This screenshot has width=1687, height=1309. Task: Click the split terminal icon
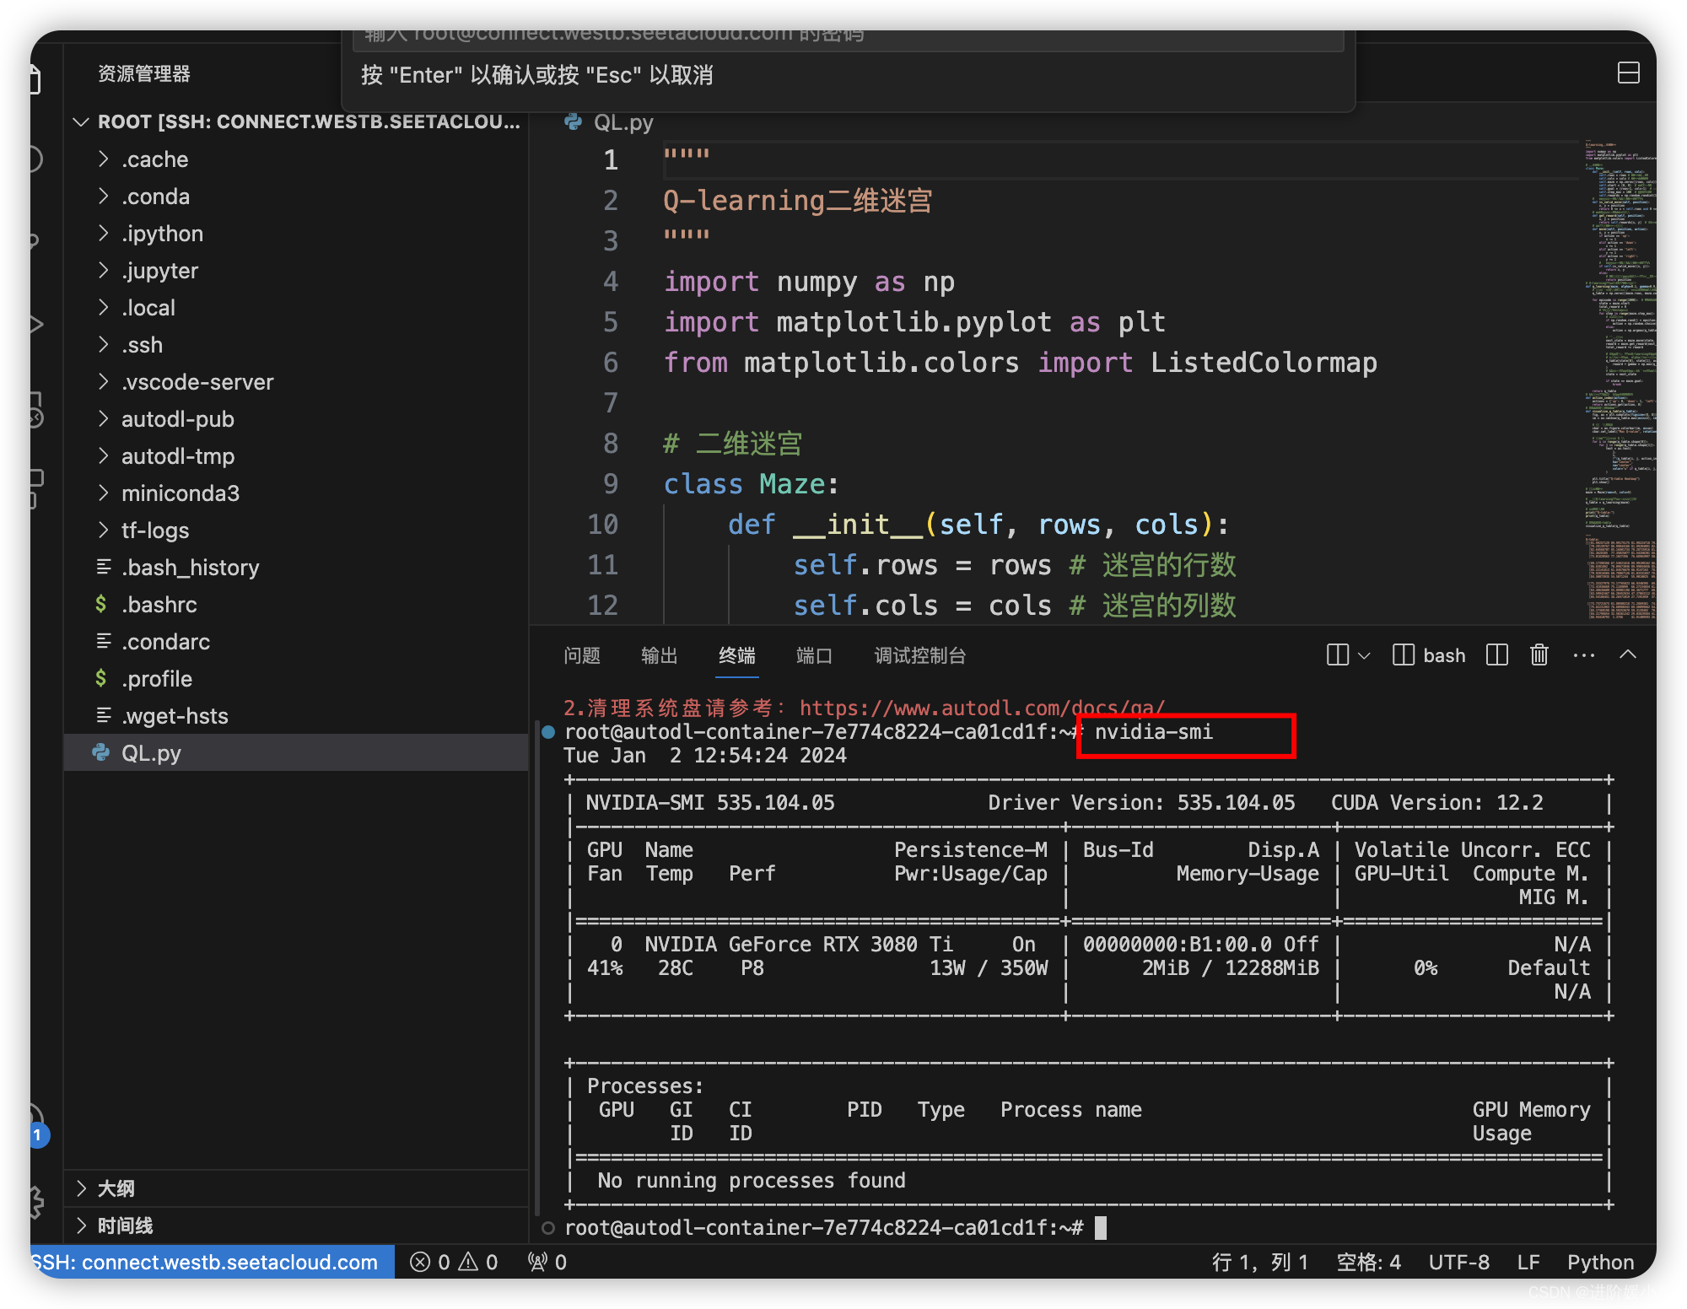1497,655
